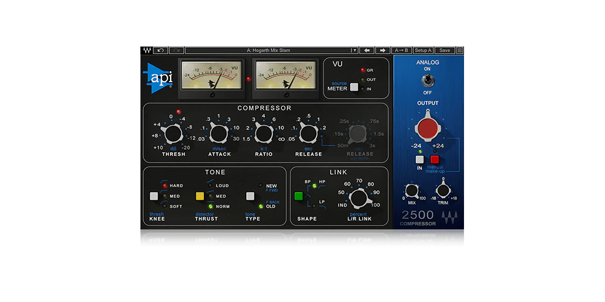Click the left VU meter
This screenshot has height=302, width=605.
(211, 79)
